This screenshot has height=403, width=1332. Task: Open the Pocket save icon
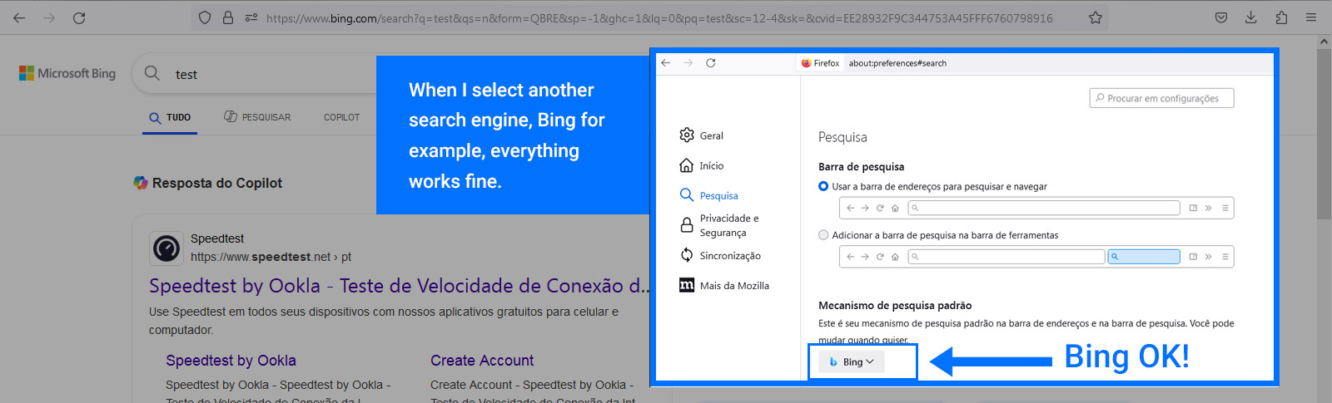1221,17
